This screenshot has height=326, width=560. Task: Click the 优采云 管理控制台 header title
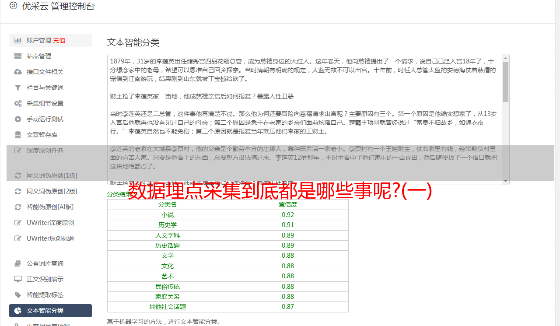click(x=58, y=6)
